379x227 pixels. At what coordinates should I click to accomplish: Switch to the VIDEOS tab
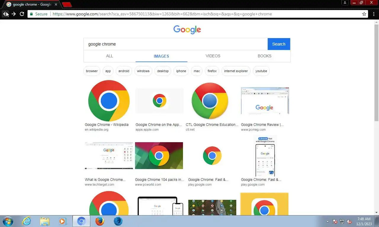213,56
